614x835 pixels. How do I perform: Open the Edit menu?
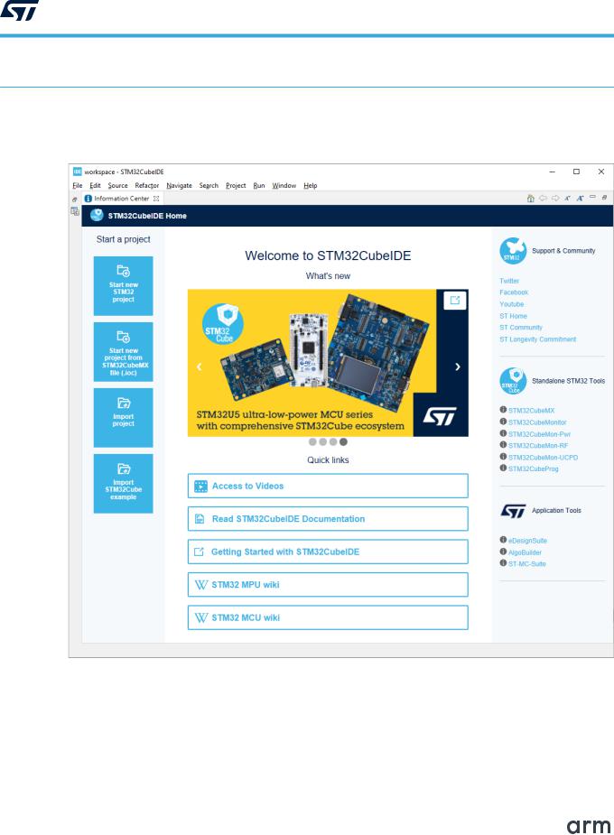pos(95,185)
